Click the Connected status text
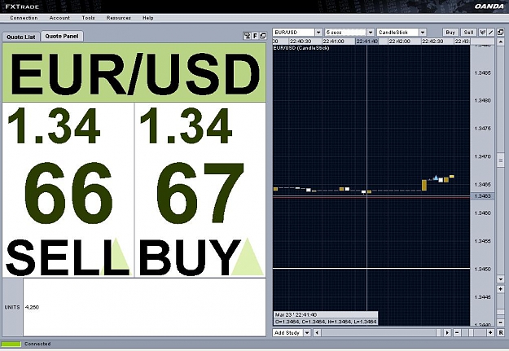The height and width of the screenshot is (351, 509). coord(37,344)
